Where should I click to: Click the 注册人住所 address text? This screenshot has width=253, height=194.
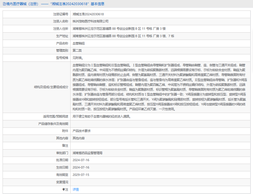tap(119, 29)
